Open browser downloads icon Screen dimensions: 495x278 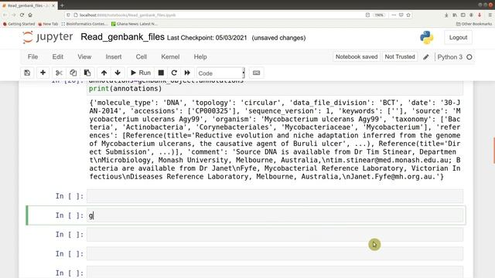tap(446, 15)
